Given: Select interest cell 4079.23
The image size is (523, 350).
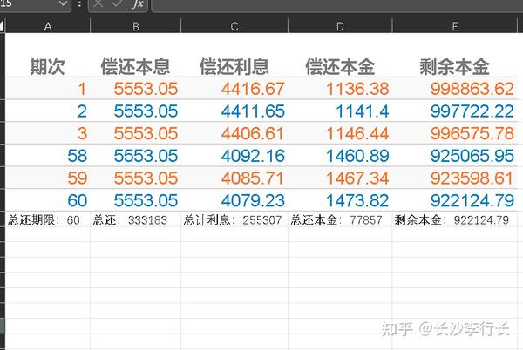Looking at the screenshot, I should [x=234, y=200].
